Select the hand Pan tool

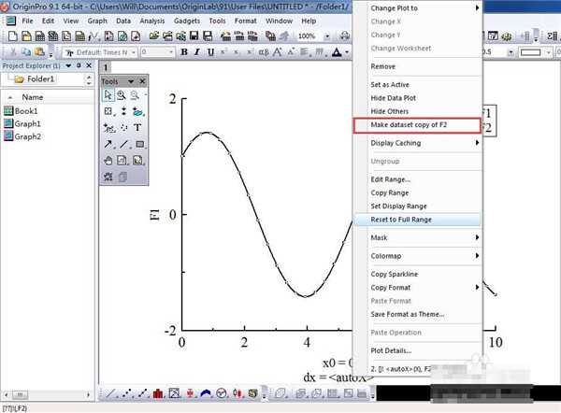click(x=108, y=160)
